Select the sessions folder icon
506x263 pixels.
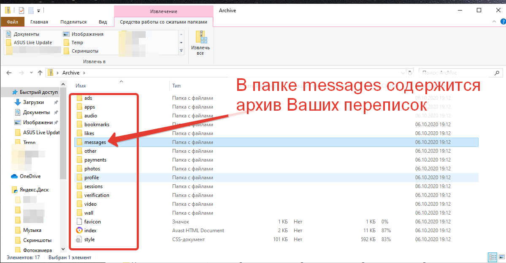pos(79,186)
